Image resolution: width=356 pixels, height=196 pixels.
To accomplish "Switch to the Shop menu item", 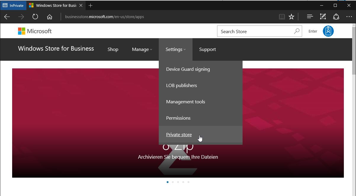I will [x=113, y=49].
